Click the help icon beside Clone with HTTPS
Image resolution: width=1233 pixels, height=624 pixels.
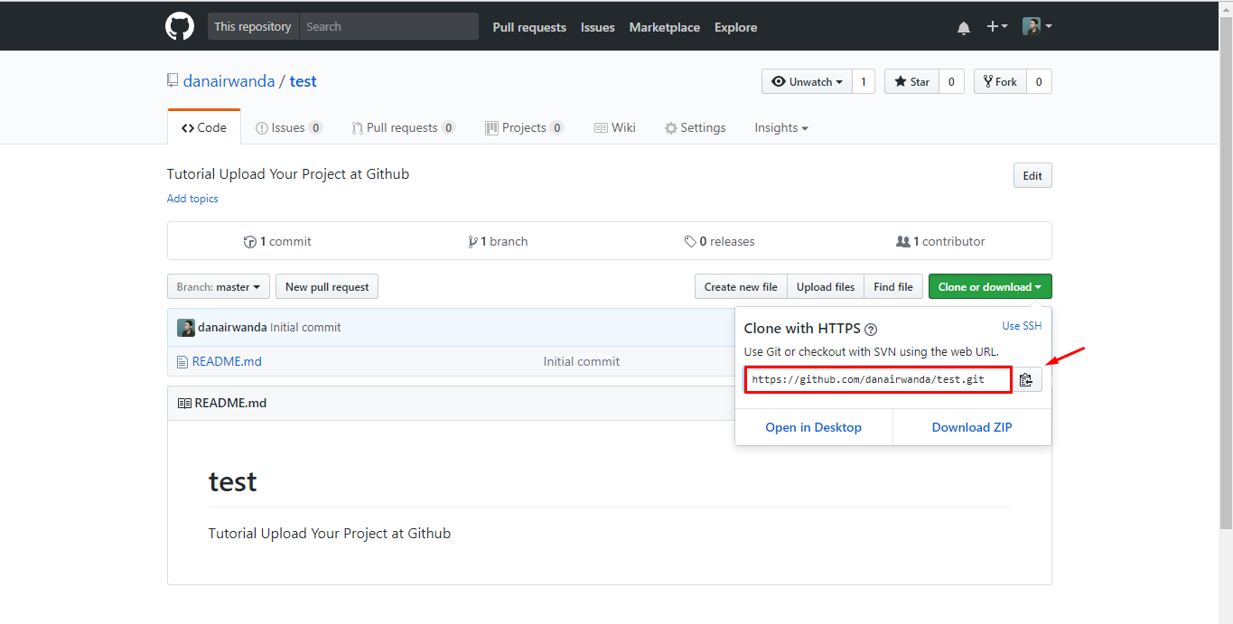click(x=871, y=330)
